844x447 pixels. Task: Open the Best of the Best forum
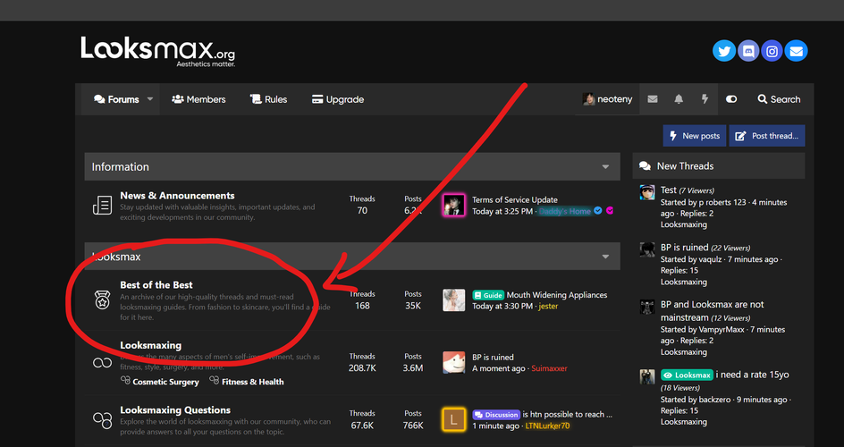tap(156, 285)
